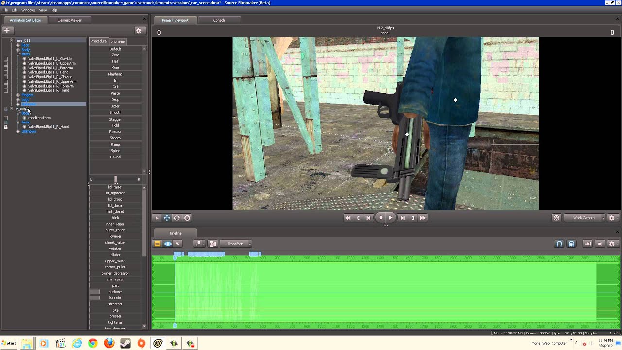Switch to the Graph Editor mode
Viewport: 622px width, 350px height.
click(178, 244)
